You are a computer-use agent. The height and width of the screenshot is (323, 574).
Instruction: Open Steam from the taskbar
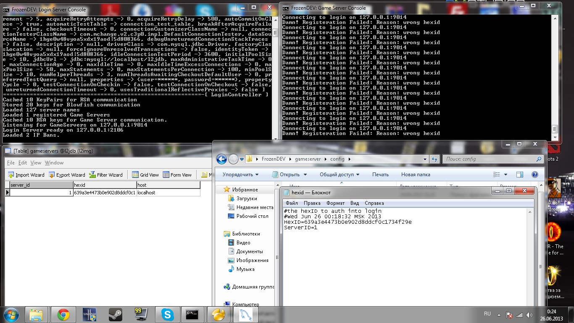pos(116,315)
